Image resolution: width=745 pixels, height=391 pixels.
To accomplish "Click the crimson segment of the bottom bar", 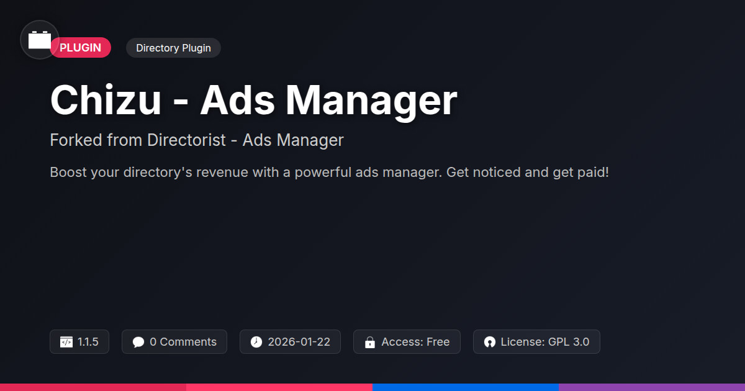I will point(93,387).
